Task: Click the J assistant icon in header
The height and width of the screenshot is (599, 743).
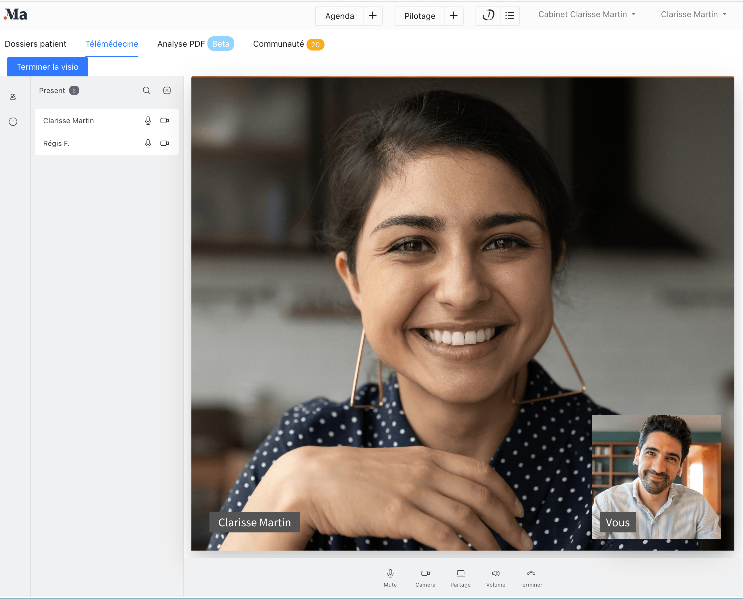Action: pyautogui.click(x=488, y=16)
